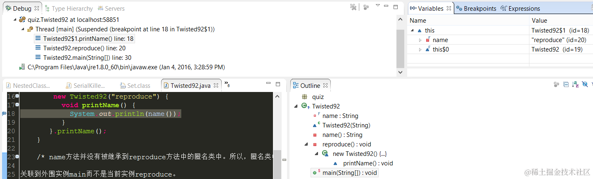Toggle Hide Fields in Outline toolbar
The height and width of the screenshot is (179, 593).
pos(585,84)
